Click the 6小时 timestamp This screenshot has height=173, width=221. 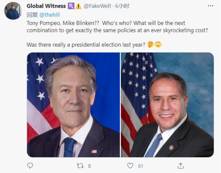122,6
